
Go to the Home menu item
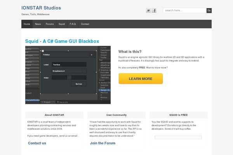pos(27,24)
